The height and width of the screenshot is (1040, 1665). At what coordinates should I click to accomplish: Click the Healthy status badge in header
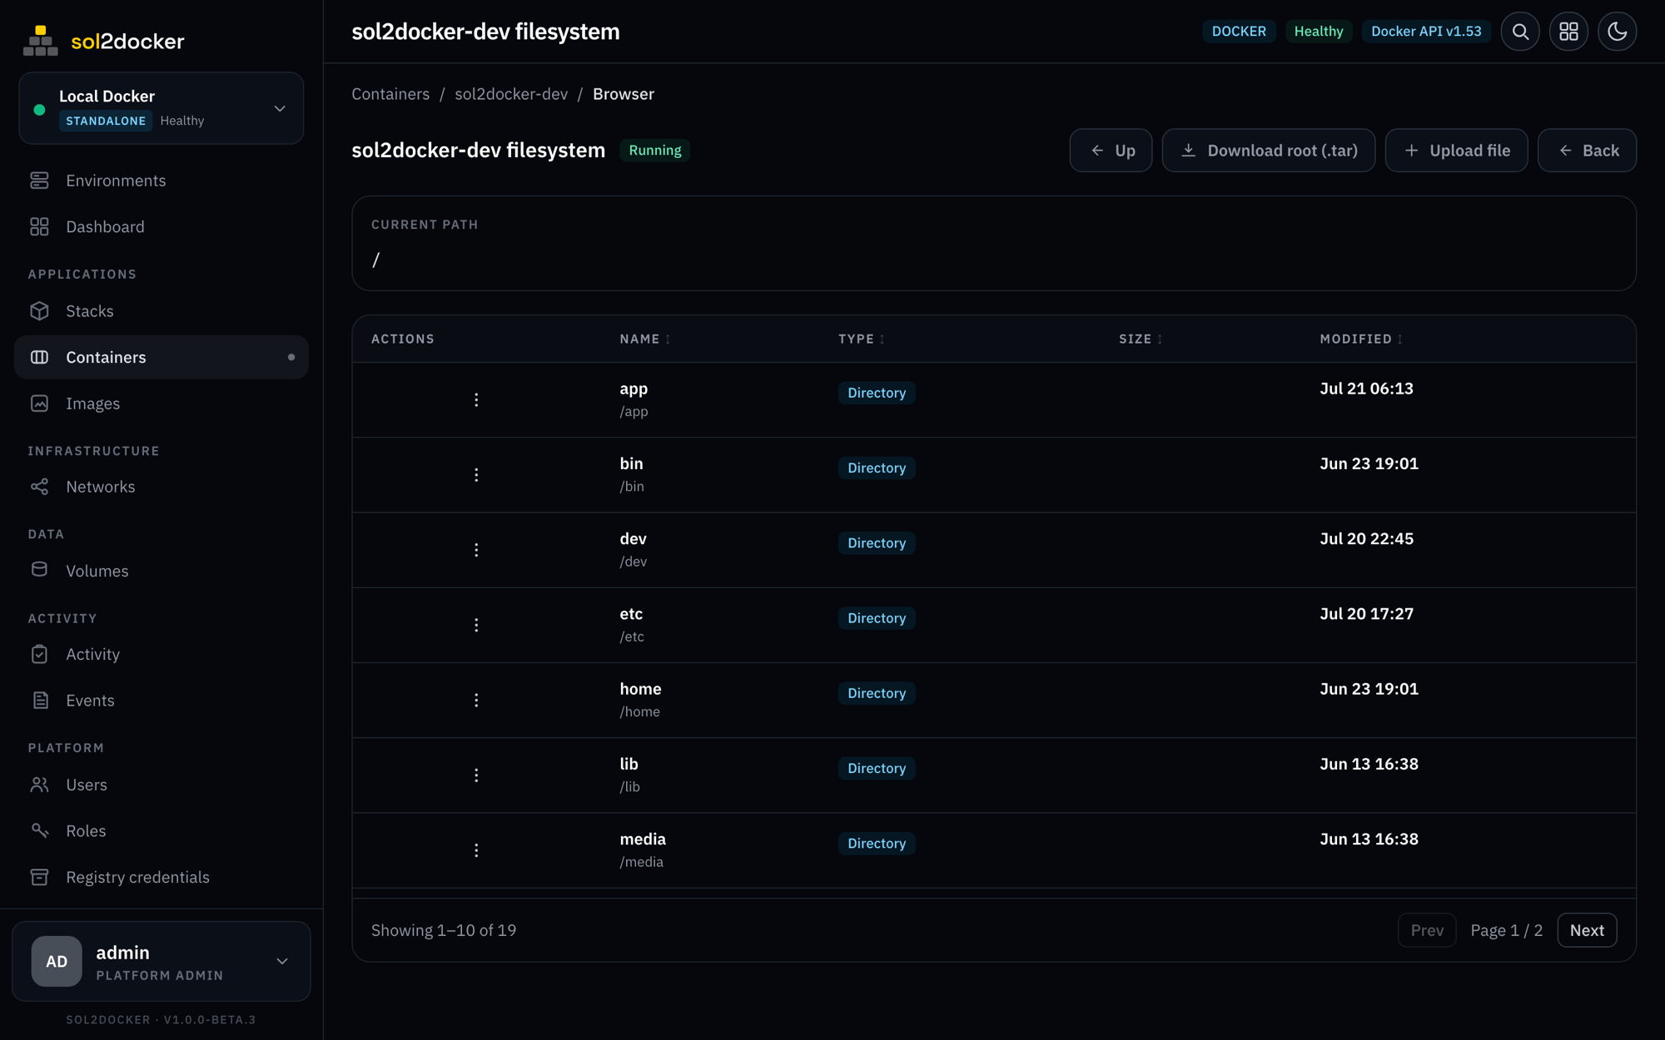[x=1319, y=32]
